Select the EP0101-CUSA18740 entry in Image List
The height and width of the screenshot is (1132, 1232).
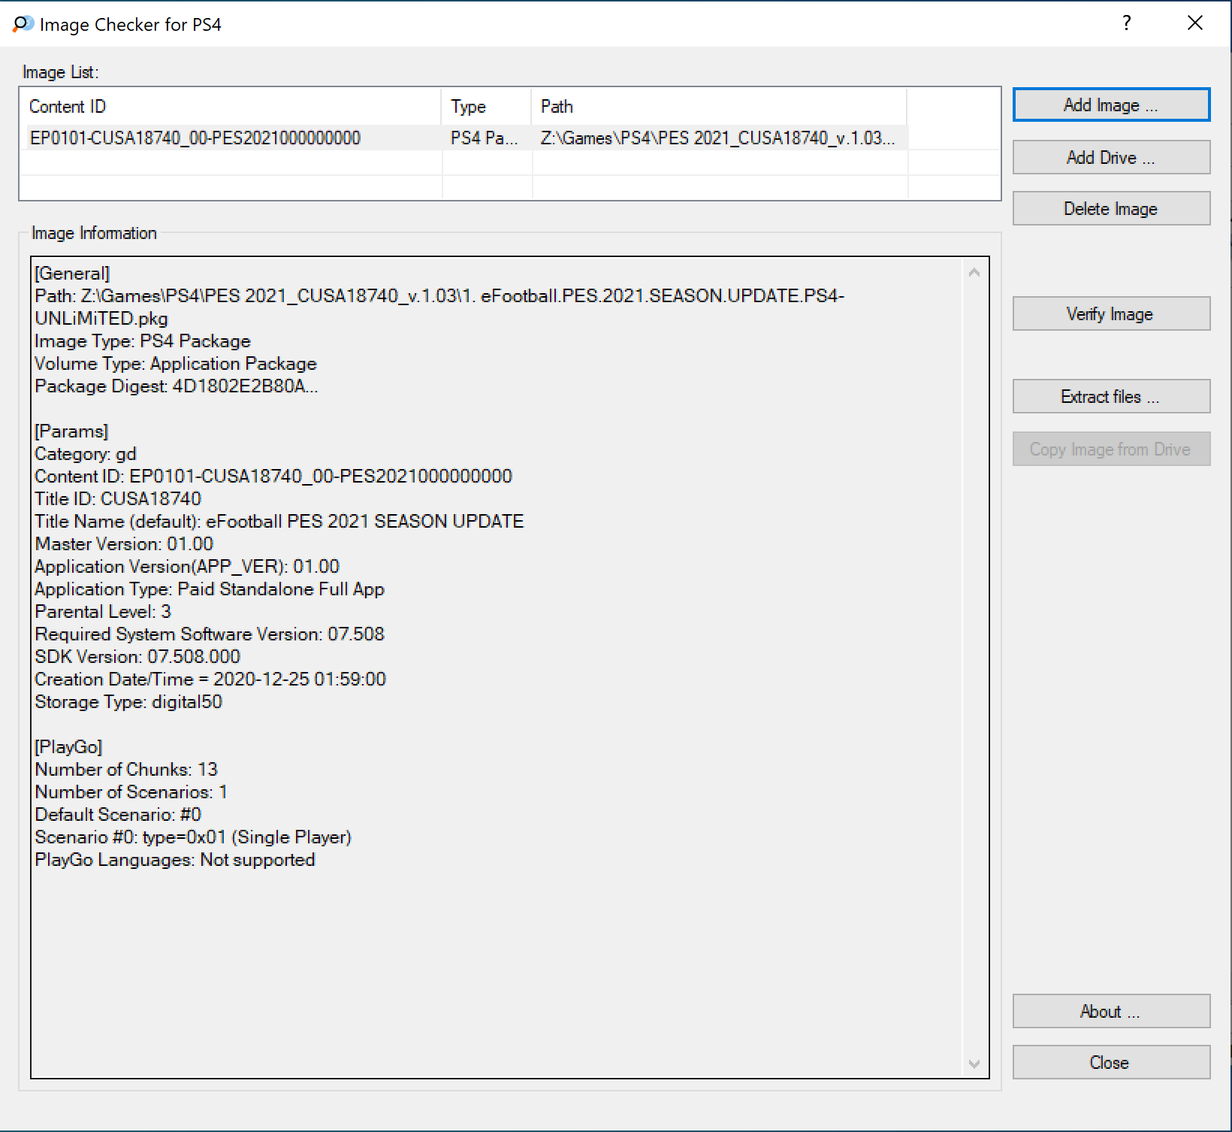pyautogui.click(x=195, y=138)
